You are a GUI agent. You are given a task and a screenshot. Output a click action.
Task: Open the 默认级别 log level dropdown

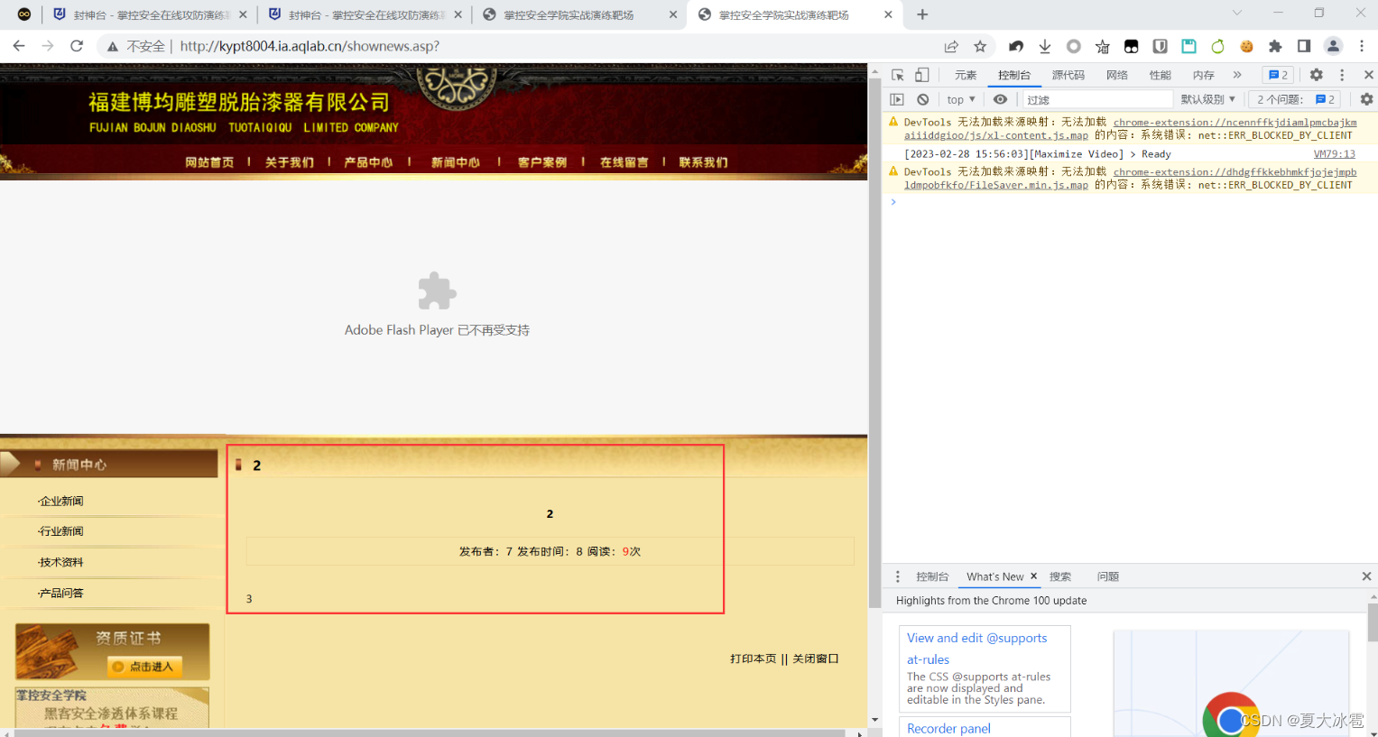click(1208, 99)
